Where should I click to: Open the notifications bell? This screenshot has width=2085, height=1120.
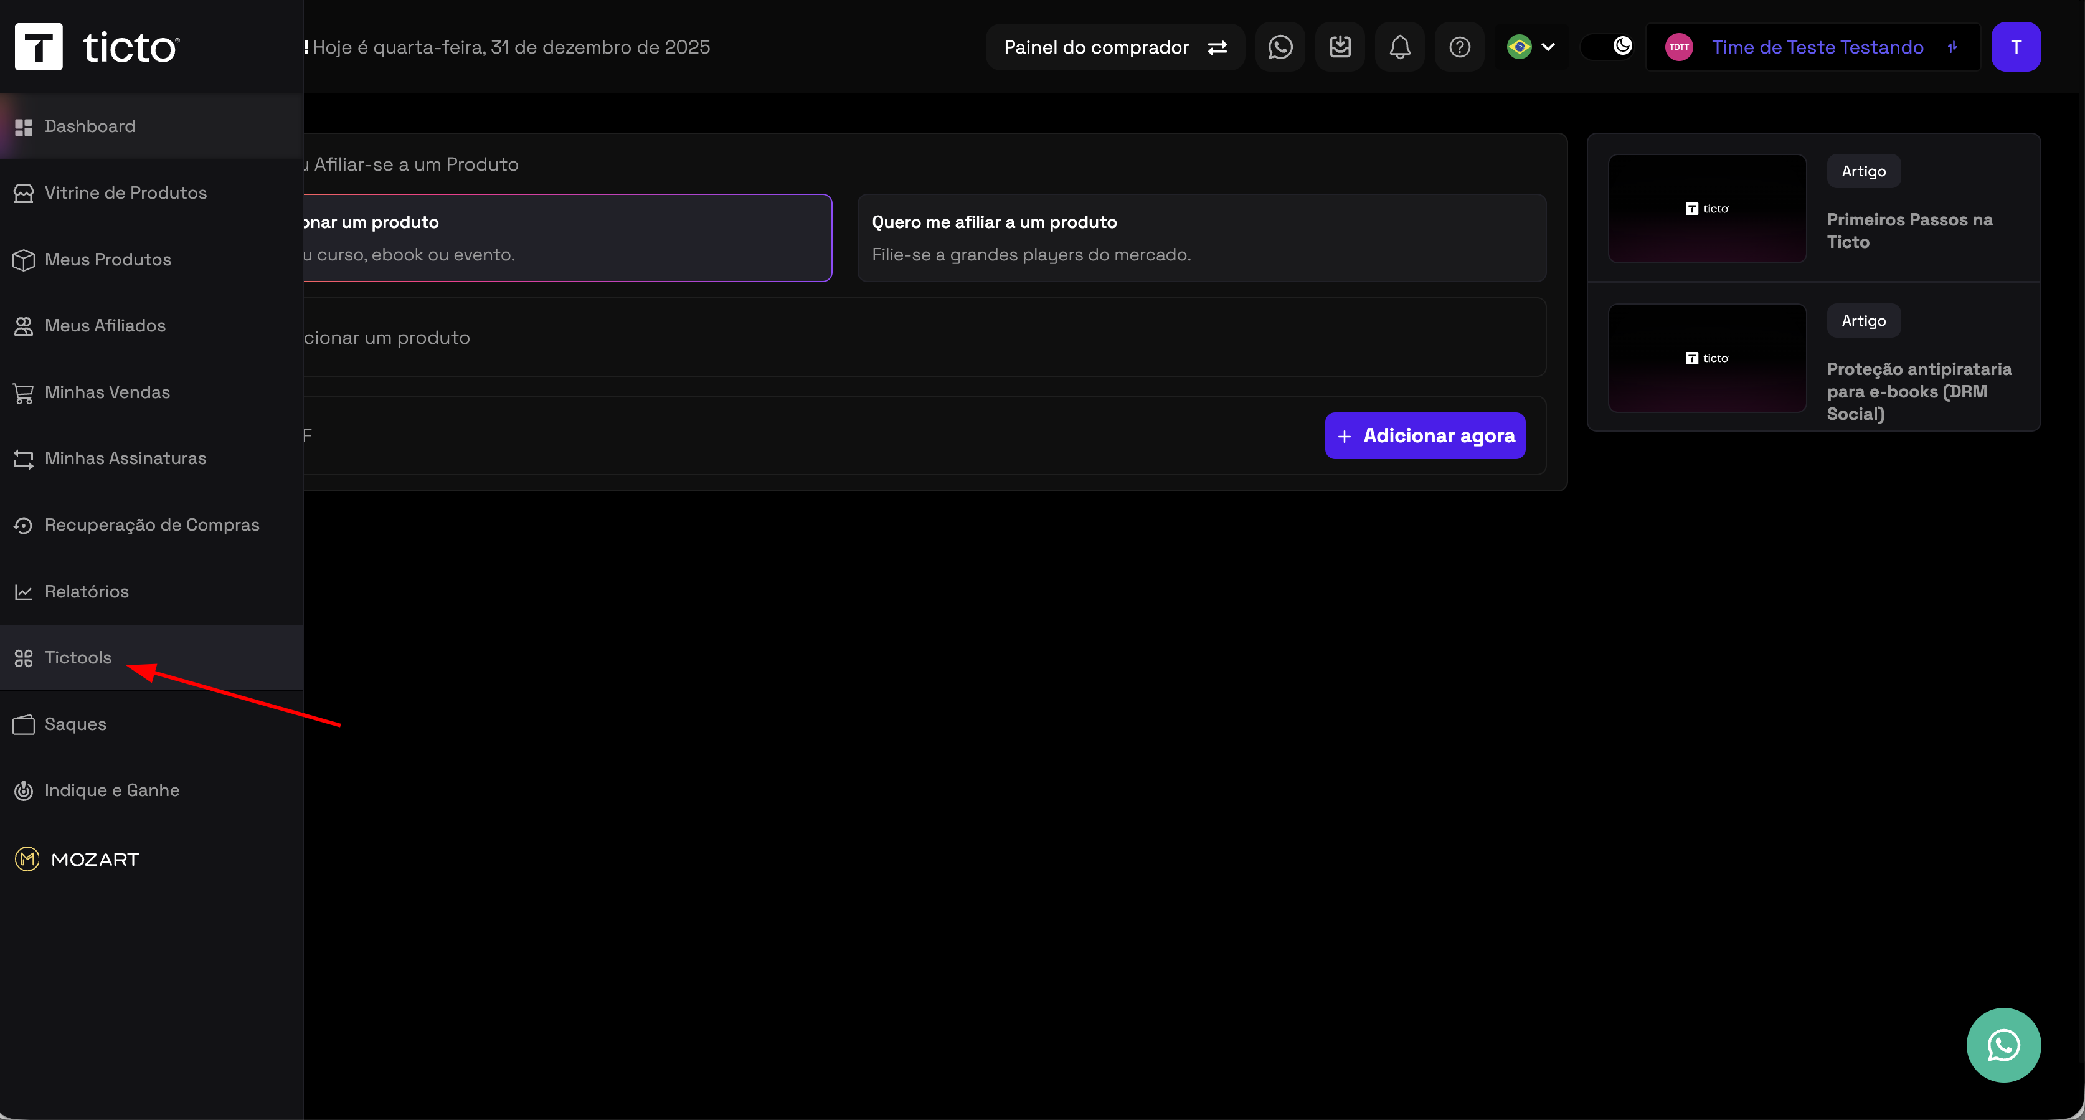(x=1399, y=47)
